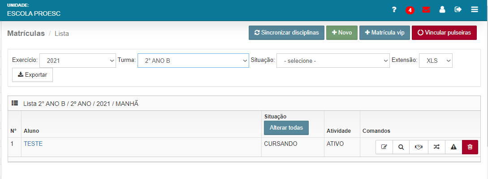The width and height of the screenshot is (488, 179).
Task: Open the Situação selecione dropdown
Action: point(333,61)
